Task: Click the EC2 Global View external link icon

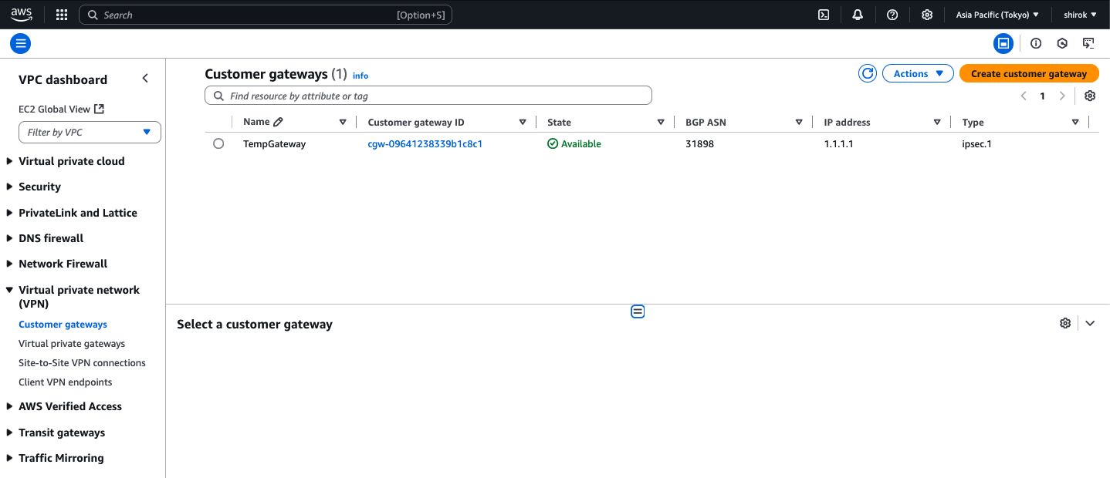Action: (99, 109)
